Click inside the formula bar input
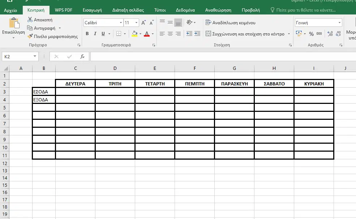Screen dimensions: 356x219 point(223,56)
